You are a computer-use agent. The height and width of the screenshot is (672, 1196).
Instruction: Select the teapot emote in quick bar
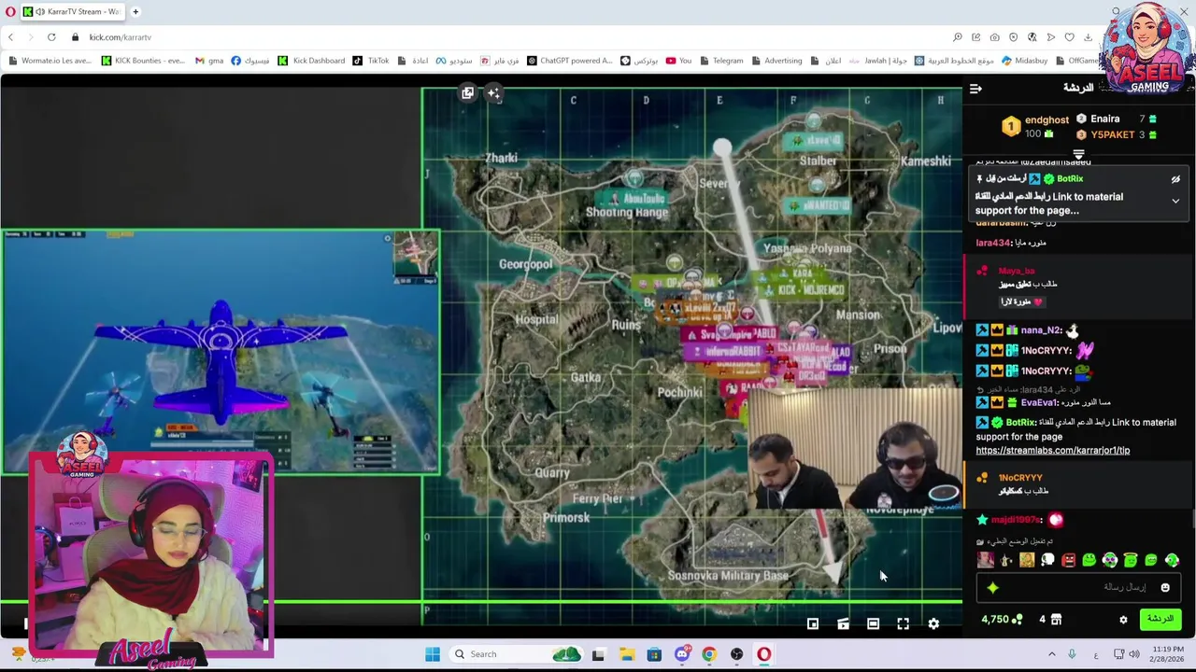pyautogui.click(x=1006, y=560)
